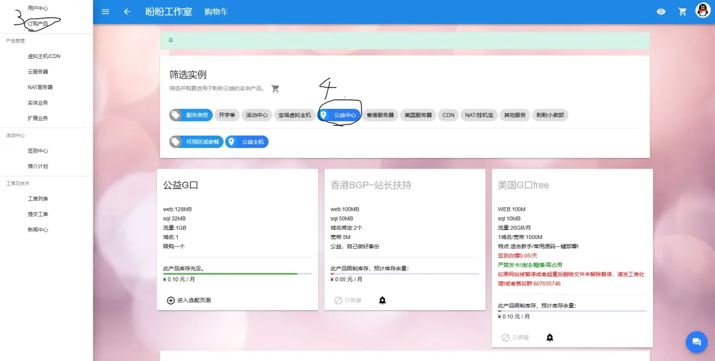Image resolution: width=715 pixels, height=361 pixels.
Task: Click 已售罄 button on 美国G口free card
Action: pyautogui.click(x=515, y=337)
